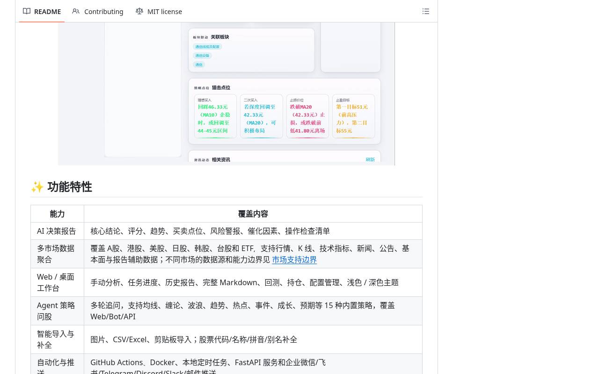Click the 关联板块 card title

[x=219, y=37]
